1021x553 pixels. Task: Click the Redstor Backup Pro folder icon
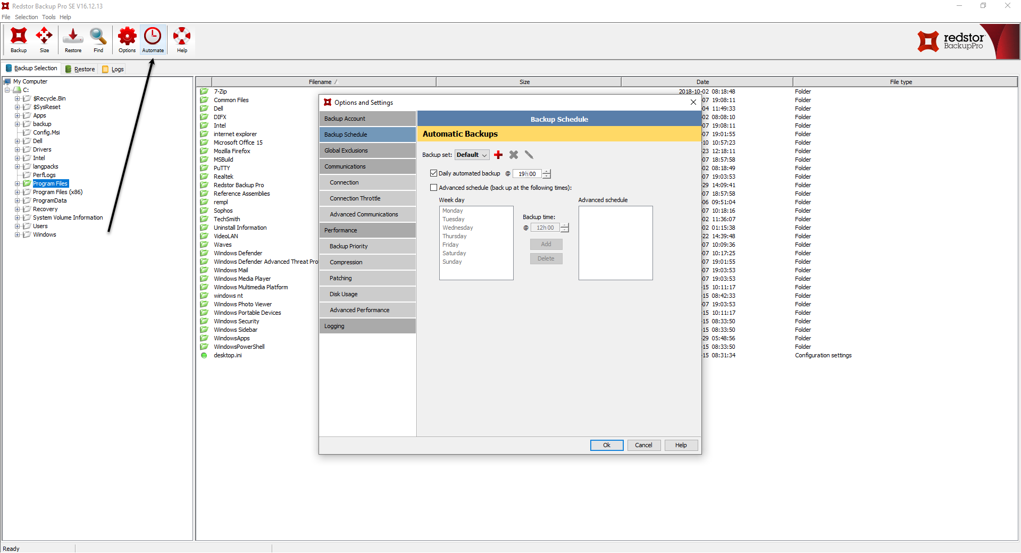[204, 185]
